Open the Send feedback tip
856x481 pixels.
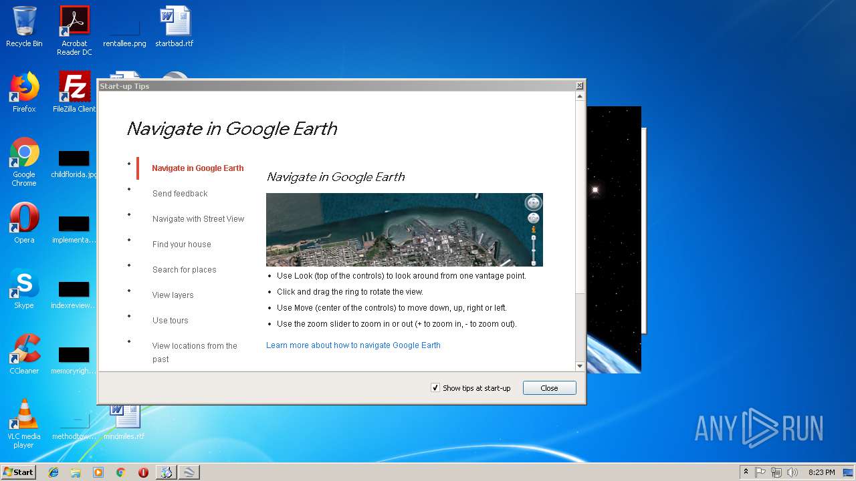tap(180, 194)
